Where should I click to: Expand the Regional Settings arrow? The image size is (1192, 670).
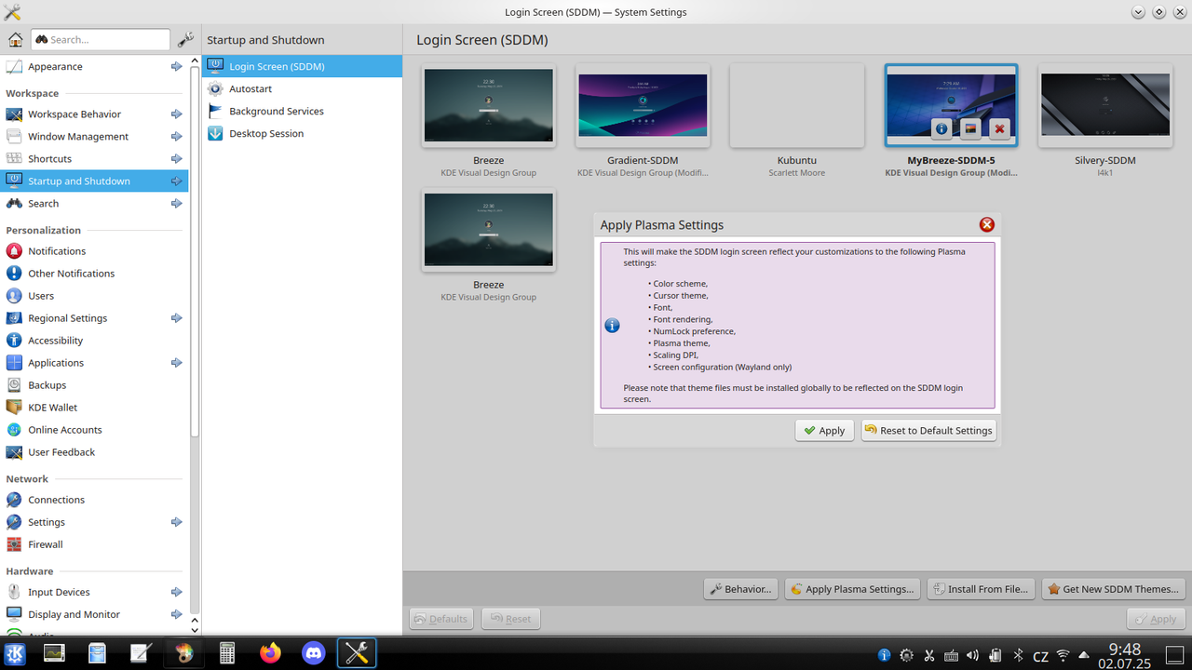tap(176, 317)
